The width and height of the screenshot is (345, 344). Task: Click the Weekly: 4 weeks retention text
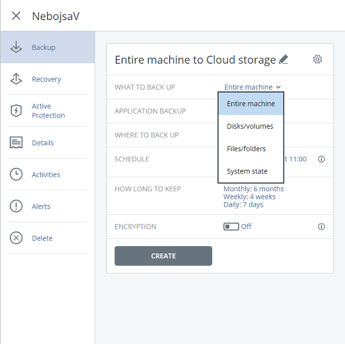tap(250, 197)
